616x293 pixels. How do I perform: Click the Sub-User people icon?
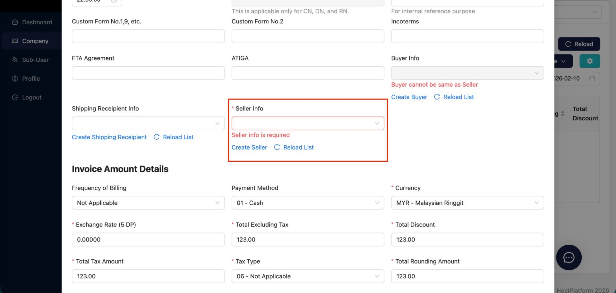15,60
